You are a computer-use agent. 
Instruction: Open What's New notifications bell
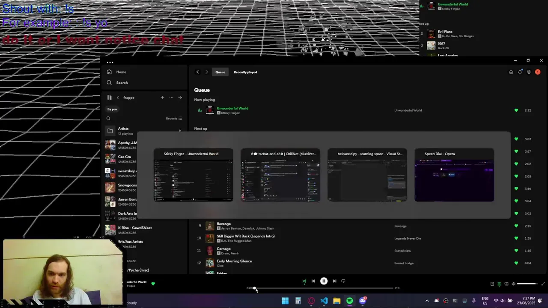(520, 72)
